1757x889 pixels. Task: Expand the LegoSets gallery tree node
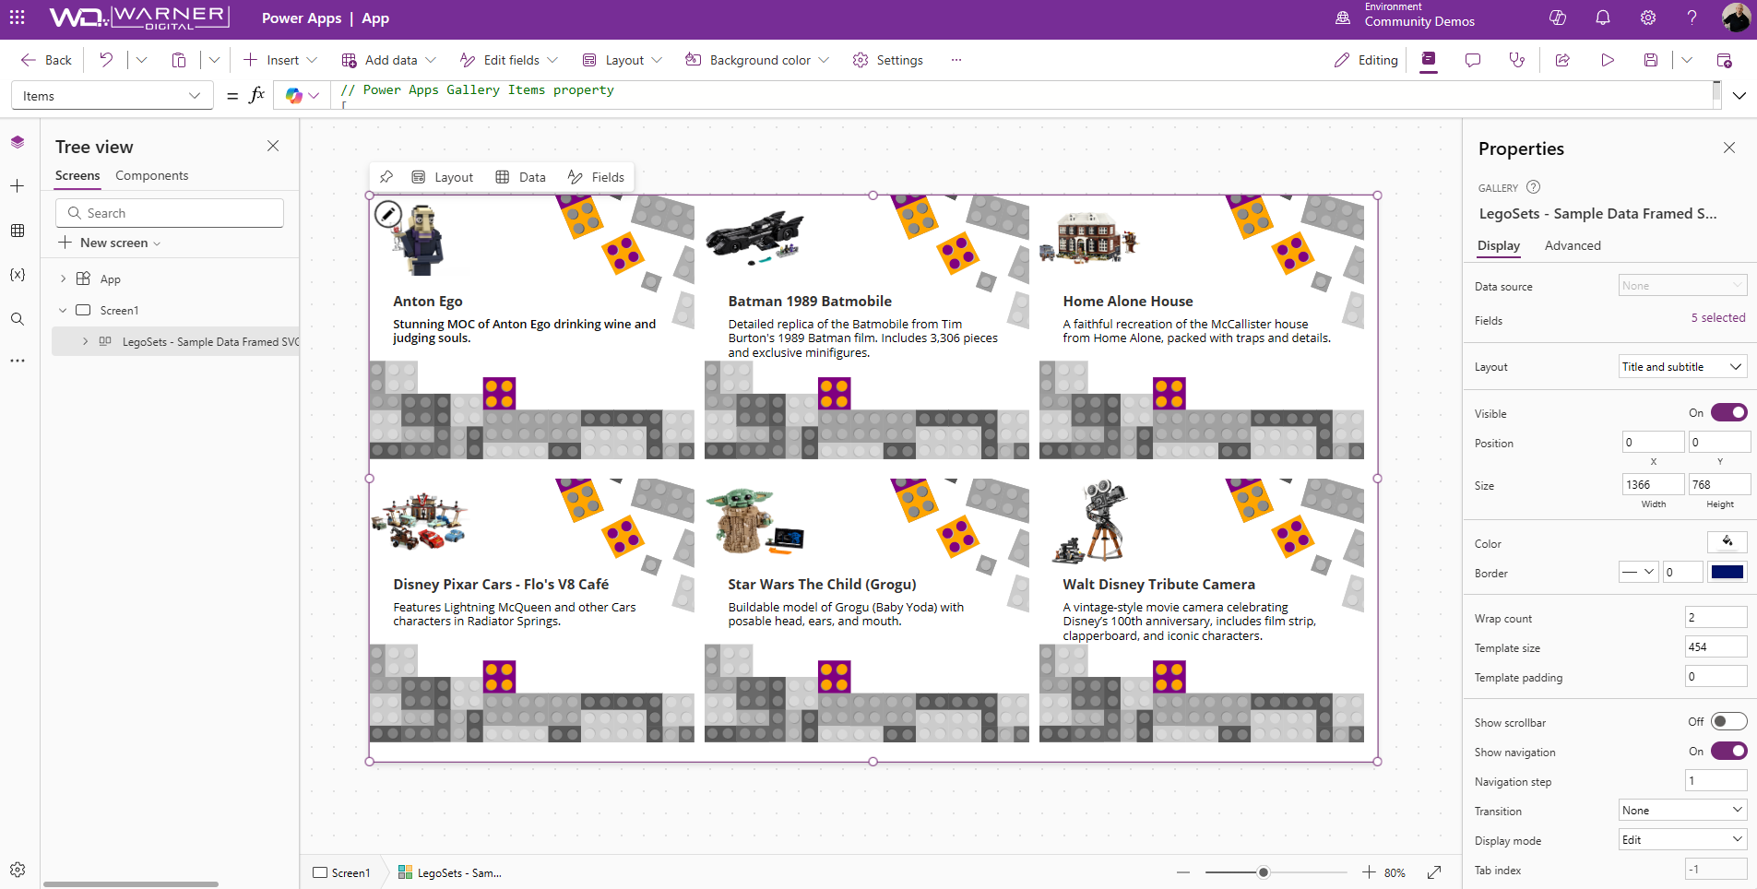(x=86, y=341)
